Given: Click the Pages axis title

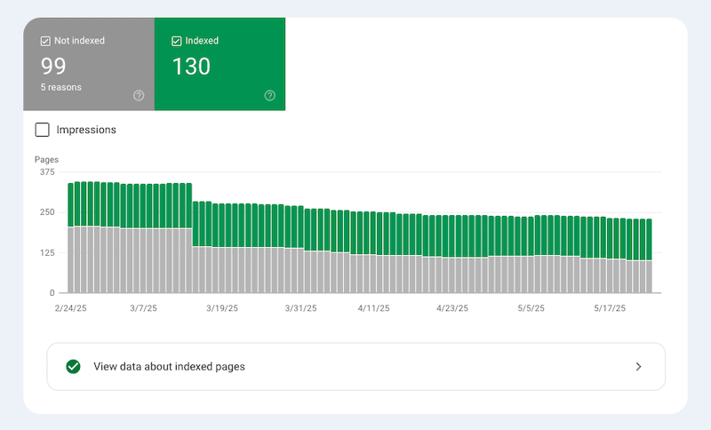Looking at the screenshot, I should (x=47, y=160).
